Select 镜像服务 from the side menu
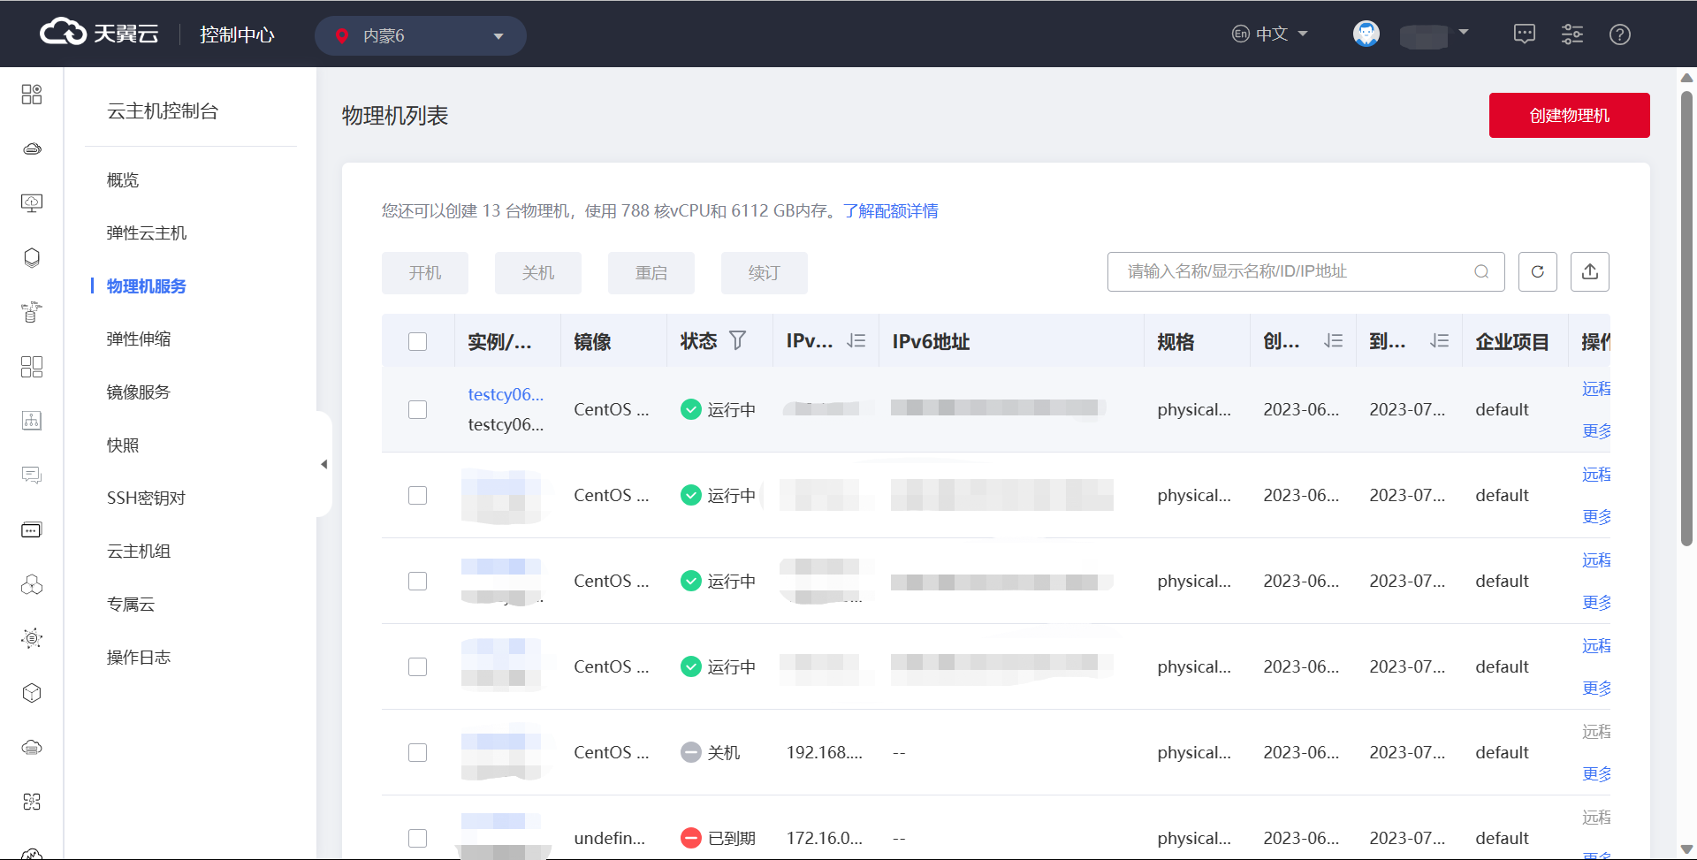 [x=139, y=392]
